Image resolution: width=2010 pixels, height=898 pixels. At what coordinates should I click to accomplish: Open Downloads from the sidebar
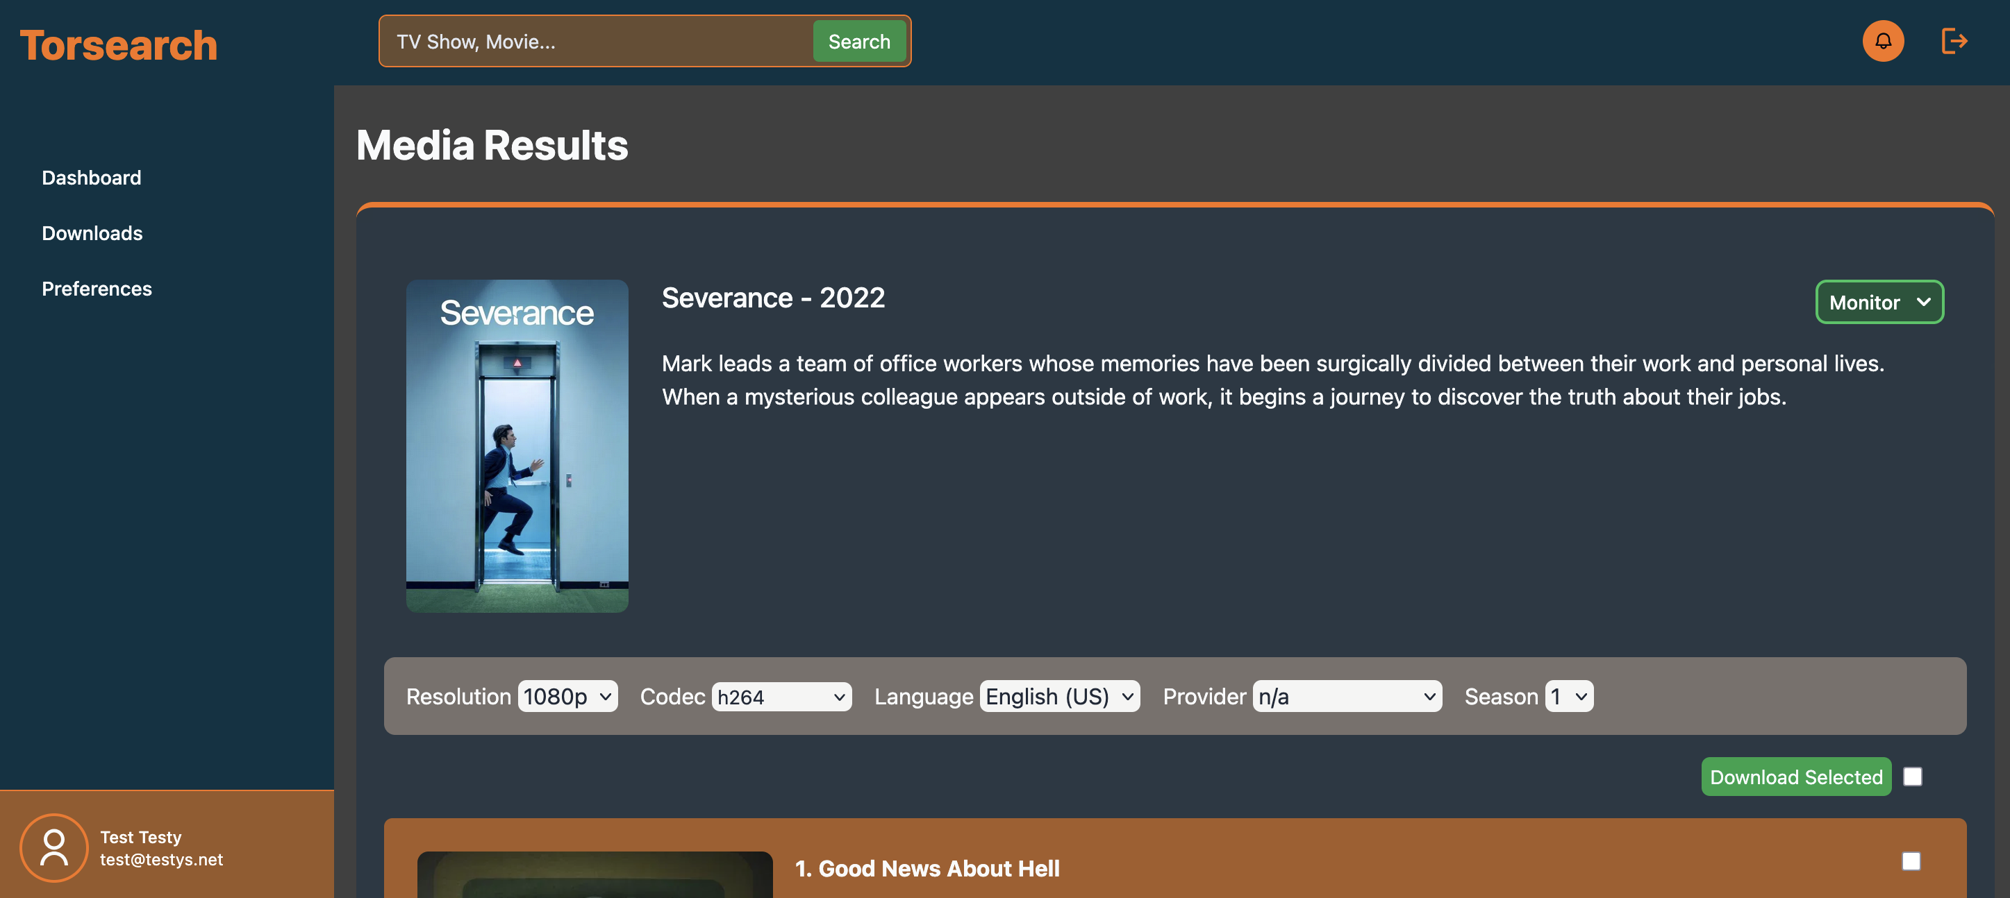pos(92,233)
